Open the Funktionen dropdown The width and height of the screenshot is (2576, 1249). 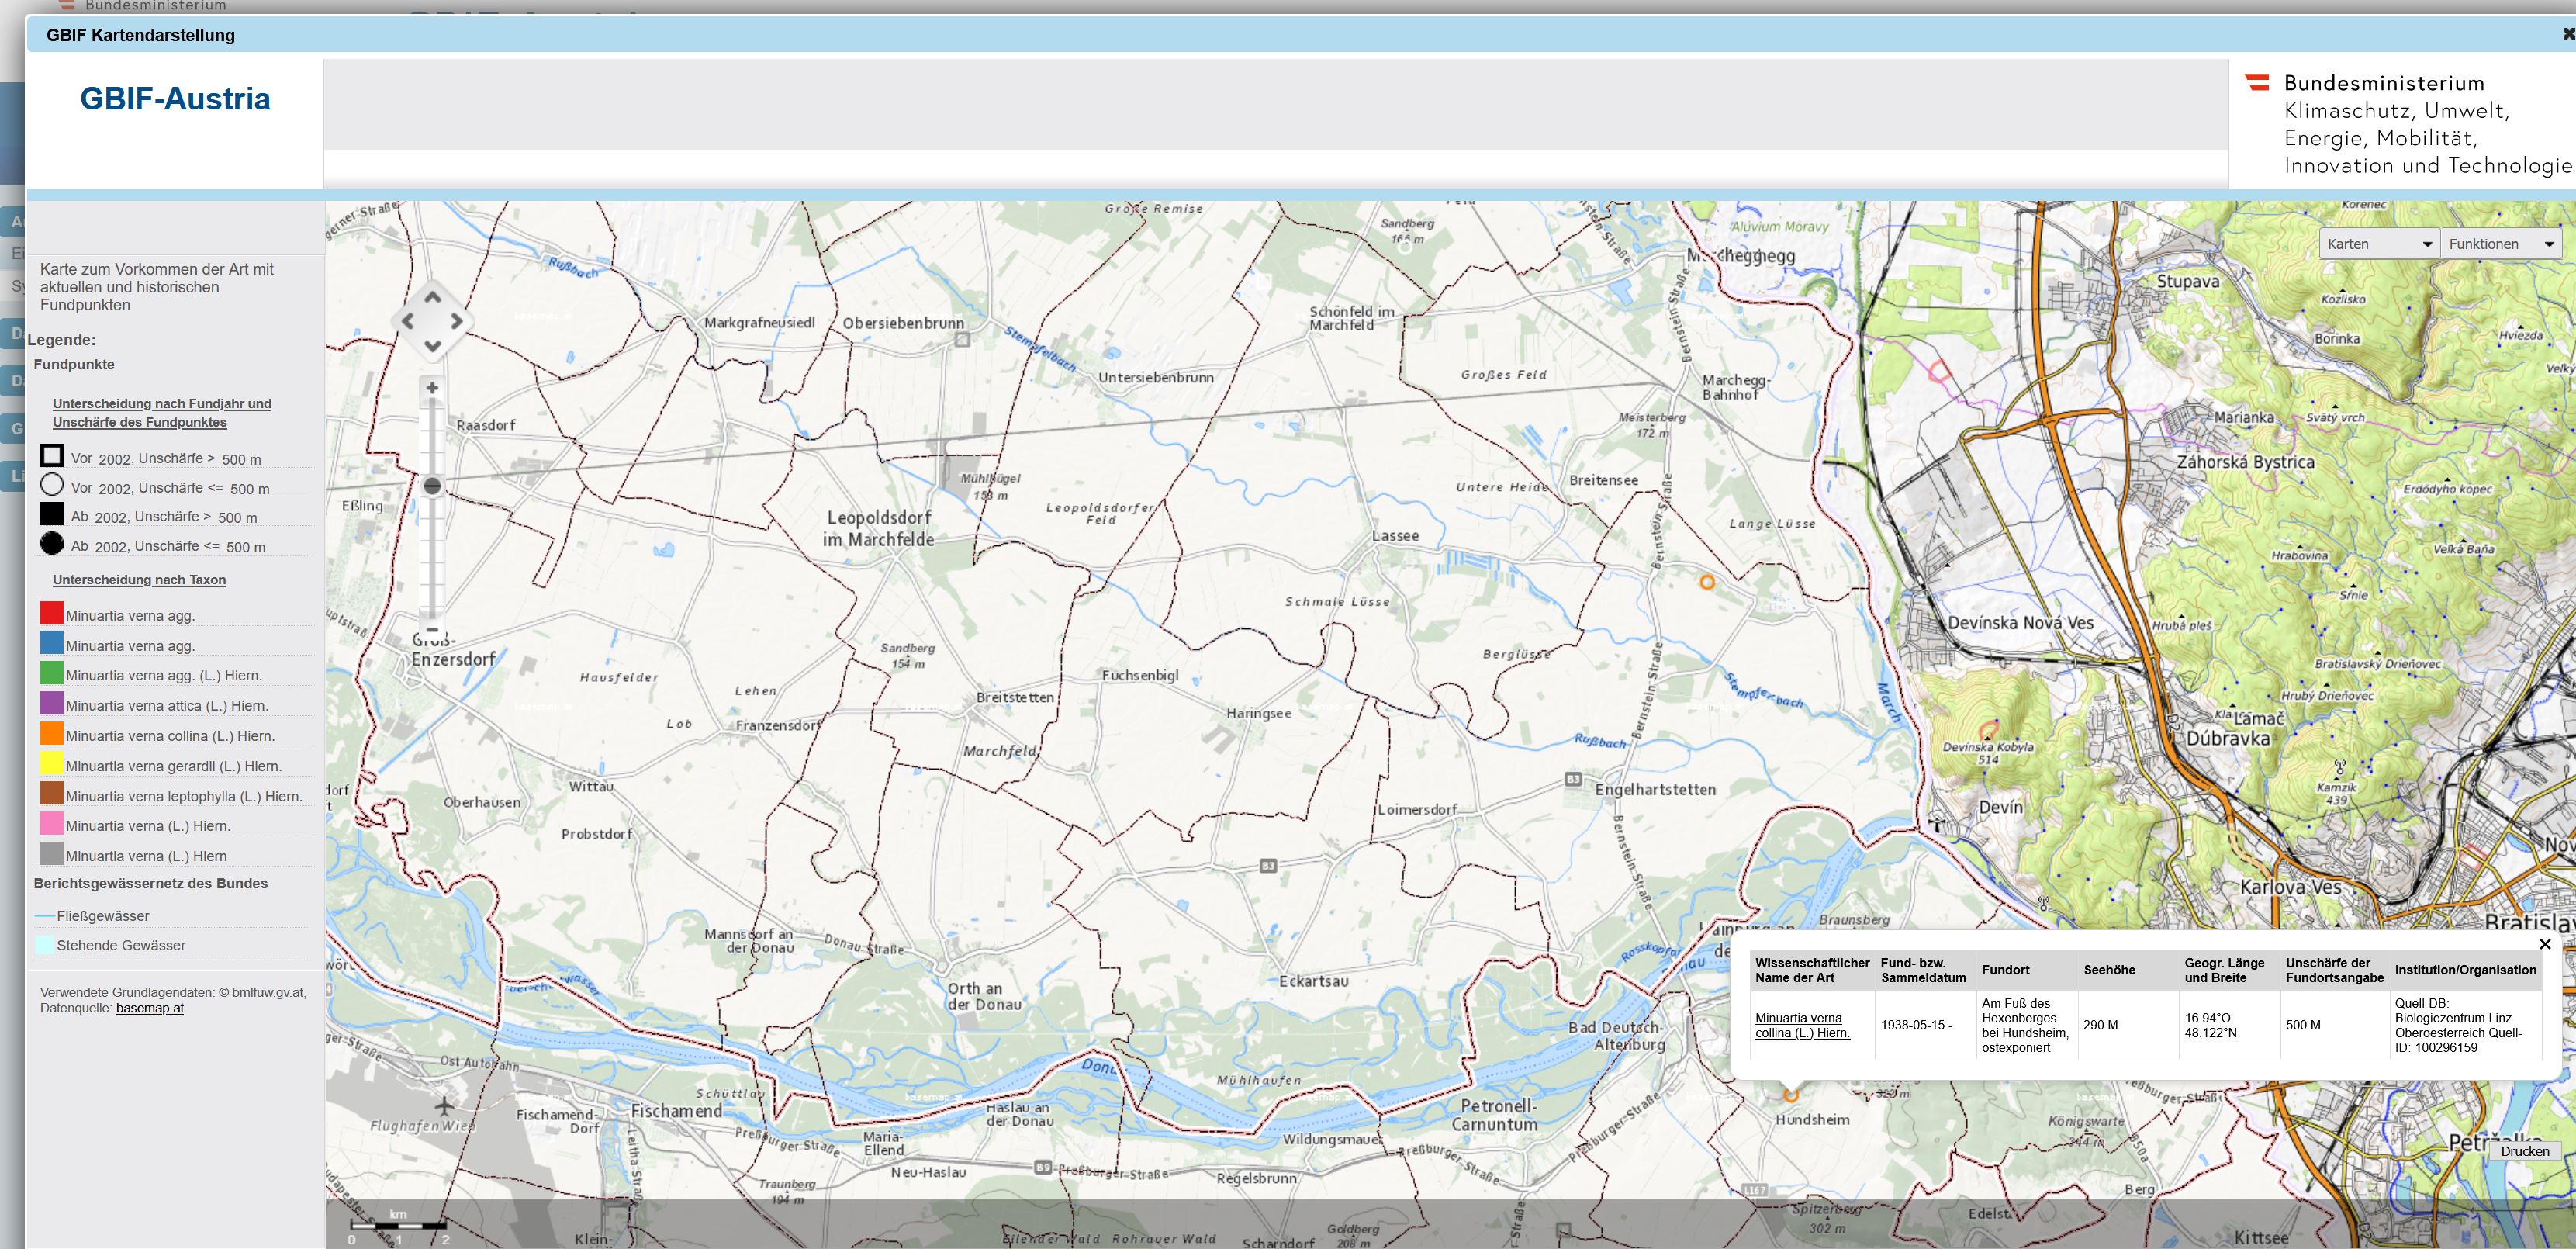point(2500,244)
